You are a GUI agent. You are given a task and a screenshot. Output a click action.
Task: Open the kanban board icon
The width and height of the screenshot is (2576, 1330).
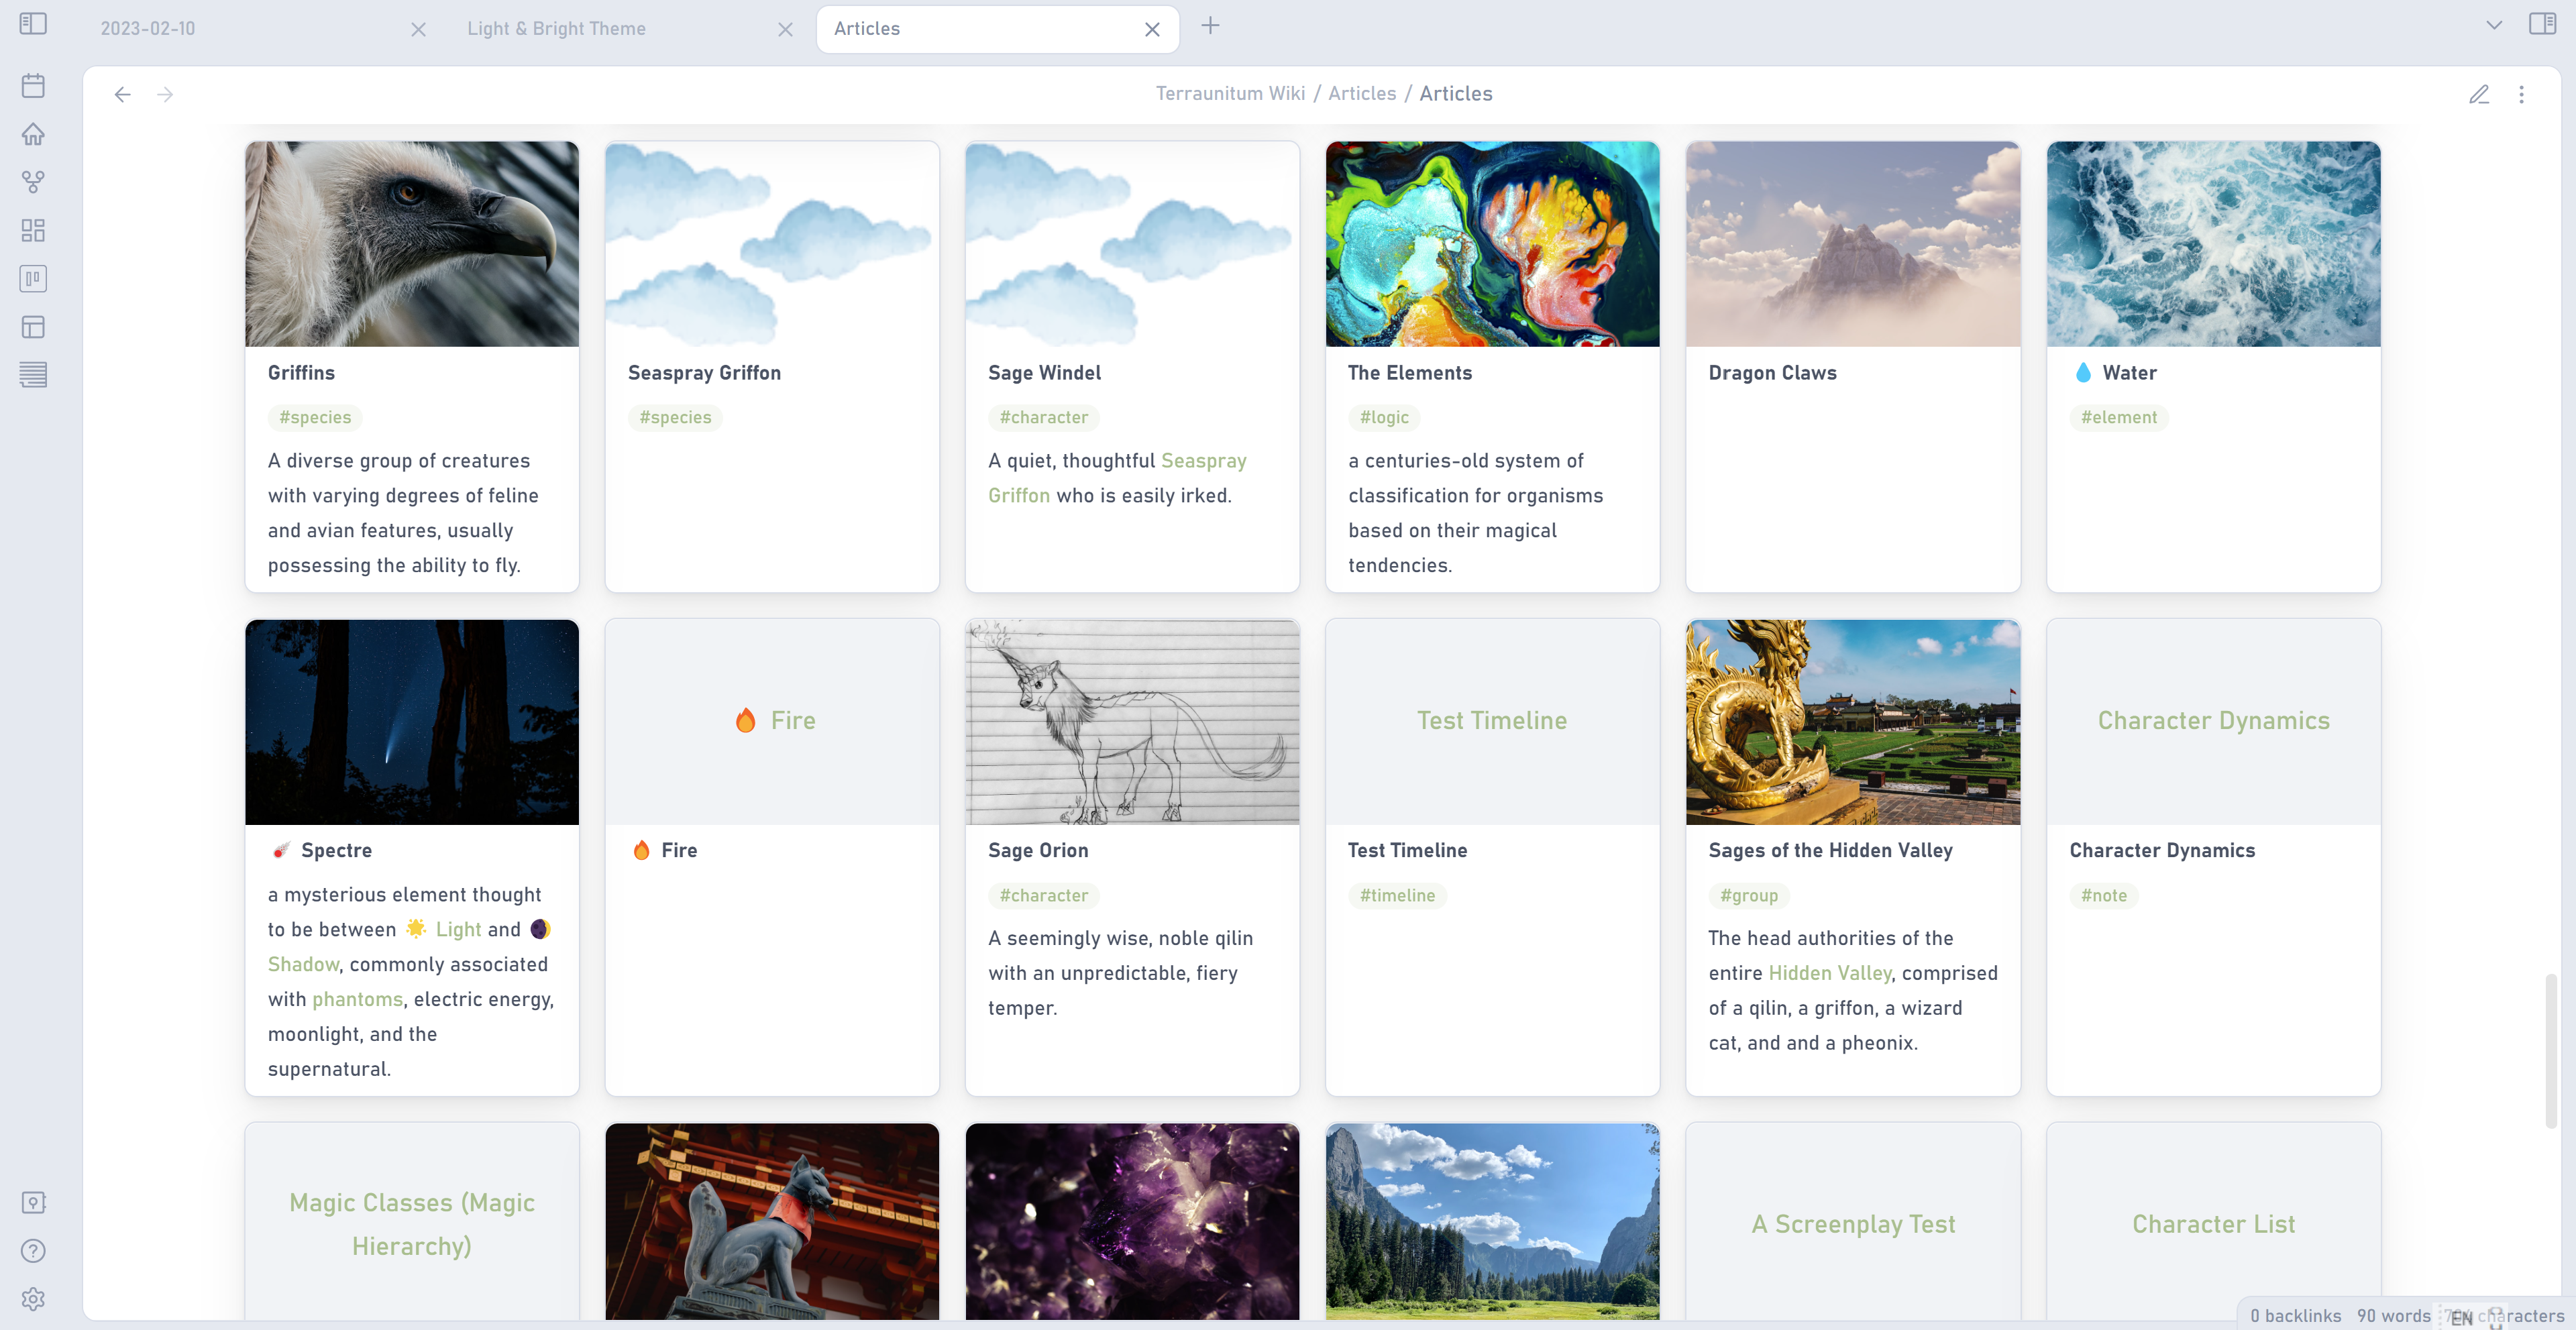click(x=33, y=279)
